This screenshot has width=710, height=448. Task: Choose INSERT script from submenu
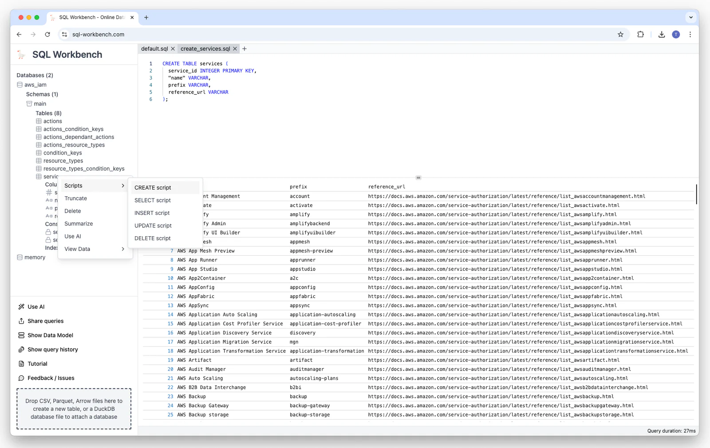165,213
